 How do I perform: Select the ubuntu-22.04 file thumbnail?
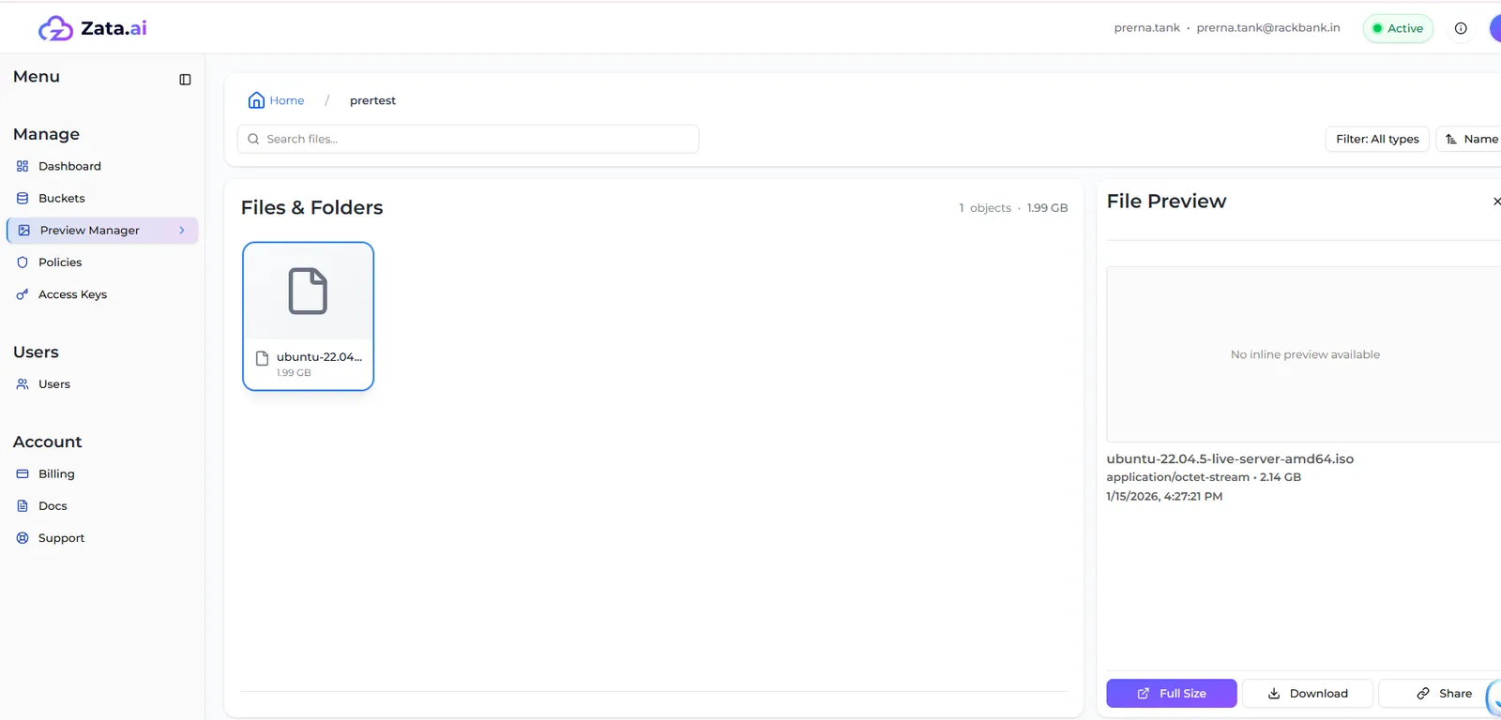click(x=308, y=291)
